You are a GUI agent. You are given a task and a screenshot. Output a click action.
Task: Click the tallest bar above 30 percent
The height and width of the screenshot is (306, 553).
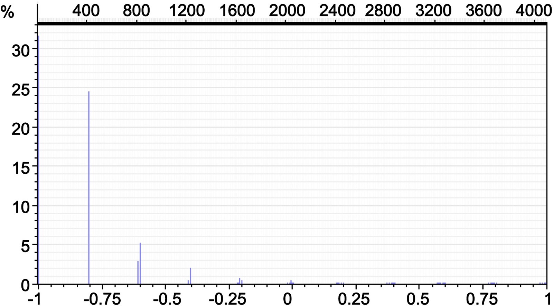(38, 160)
